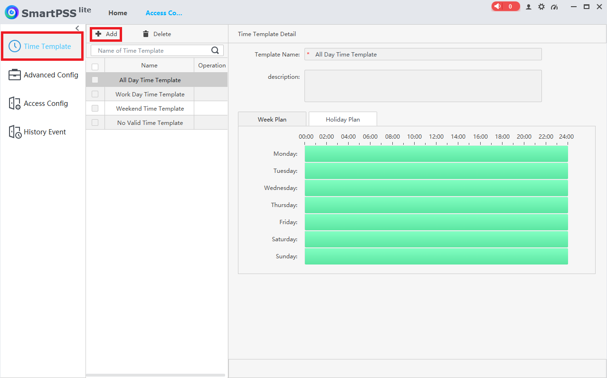Check the Weekend Time Template checkbox
The image size is (607, 378).
(95, 108)
